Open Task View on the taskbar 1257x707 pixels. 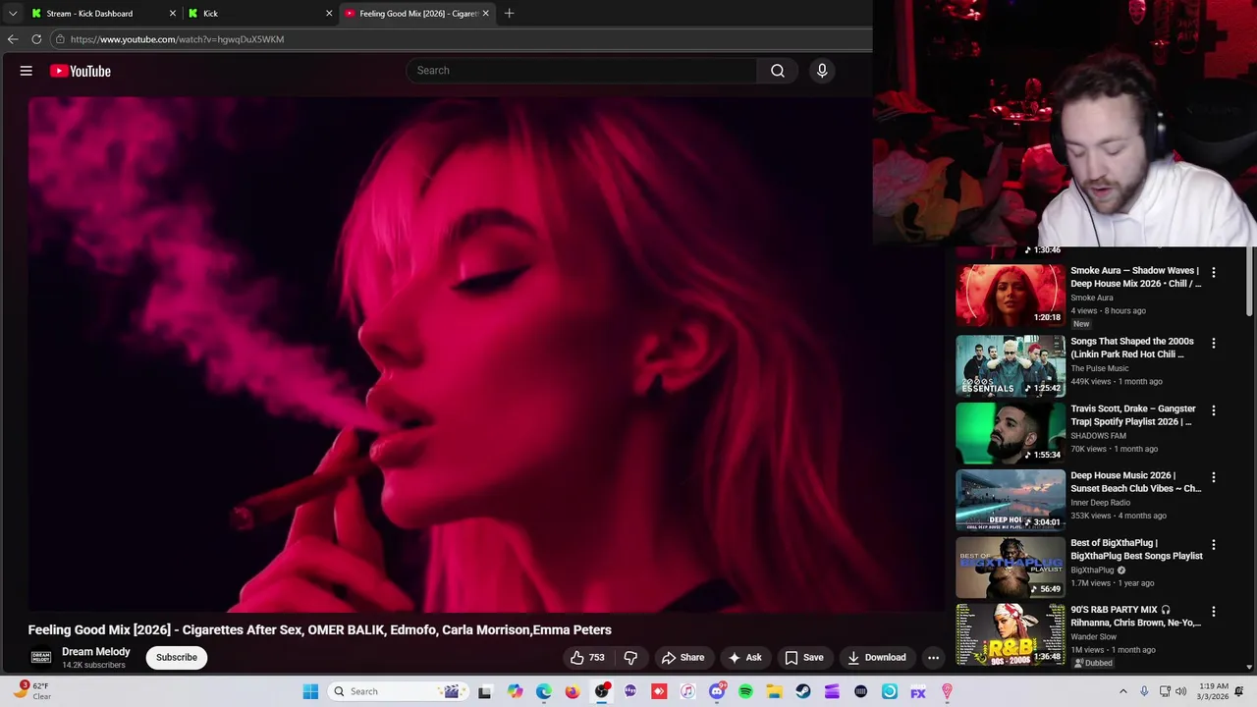point(484,692)
